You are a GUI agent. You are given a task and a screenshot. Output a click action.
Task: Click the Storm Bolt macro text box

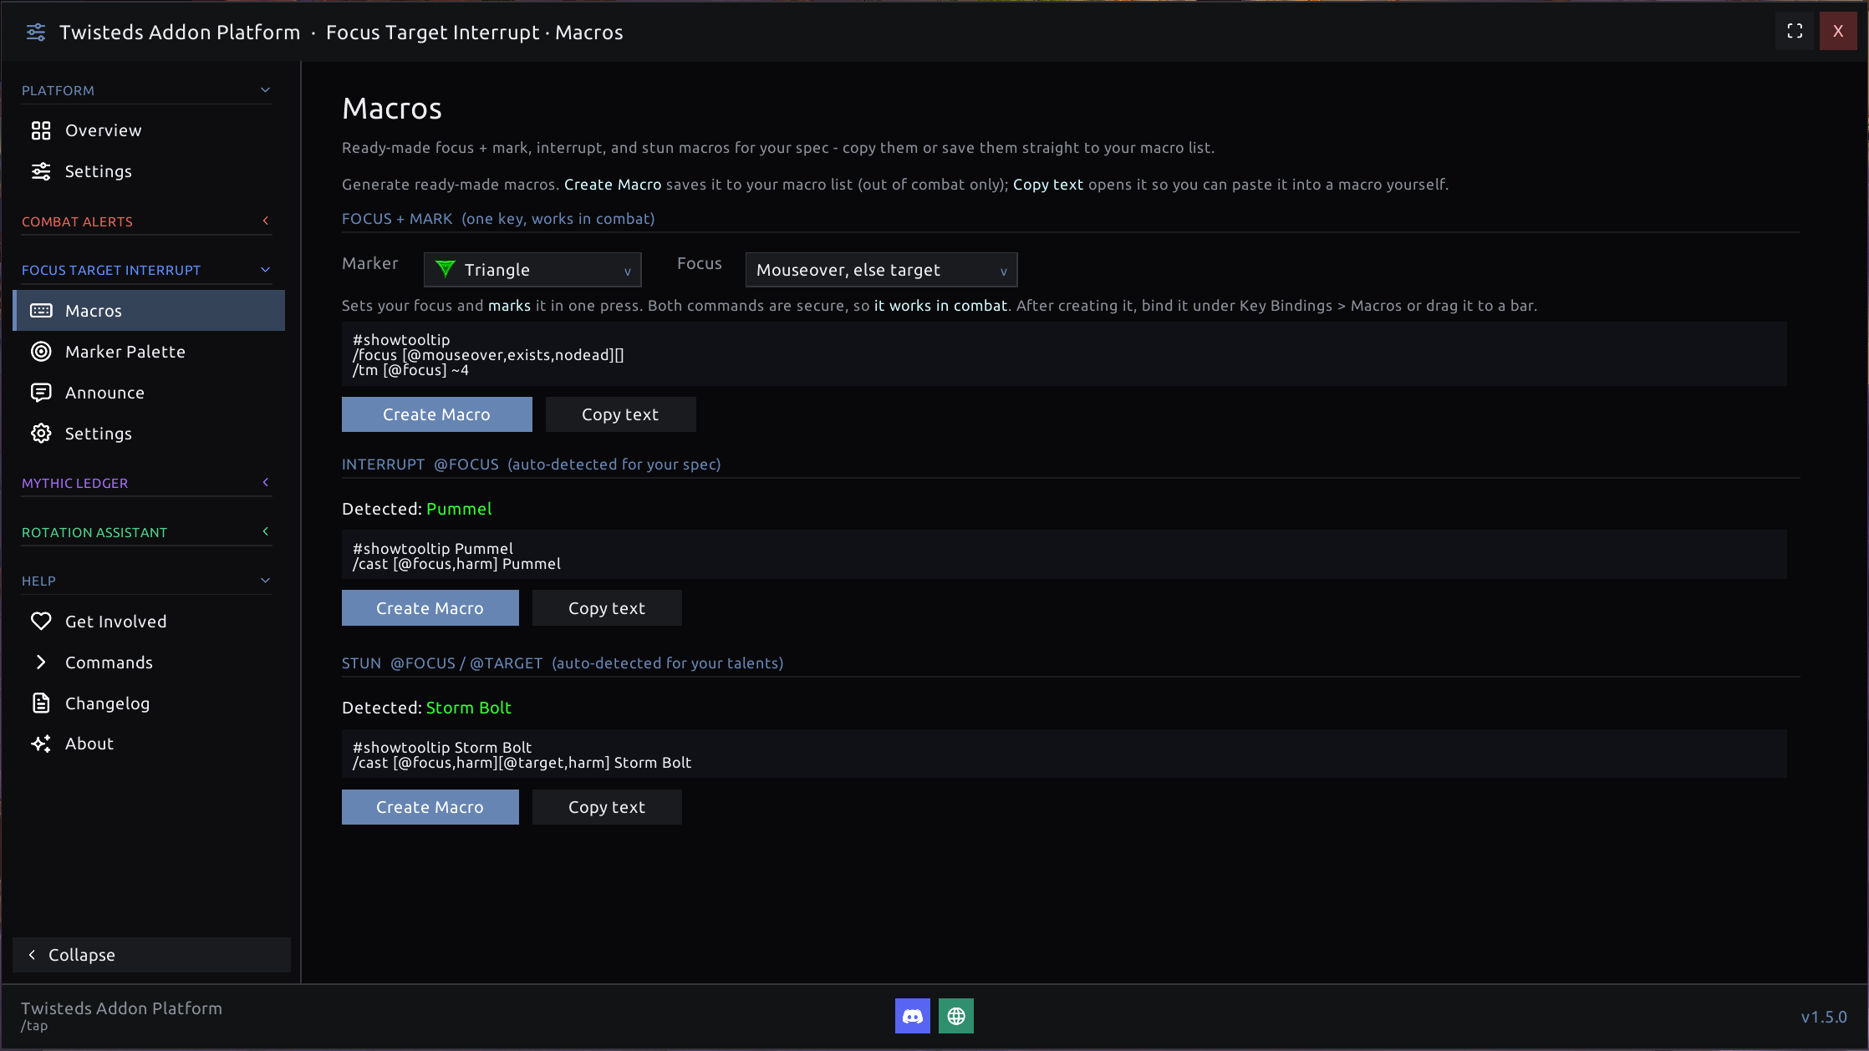(1064, 754)
